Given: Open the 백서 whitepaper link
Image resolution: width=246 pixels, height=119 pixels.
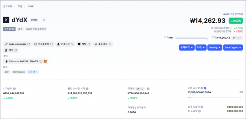Looking at the screenshot, I should click(11, 50).
